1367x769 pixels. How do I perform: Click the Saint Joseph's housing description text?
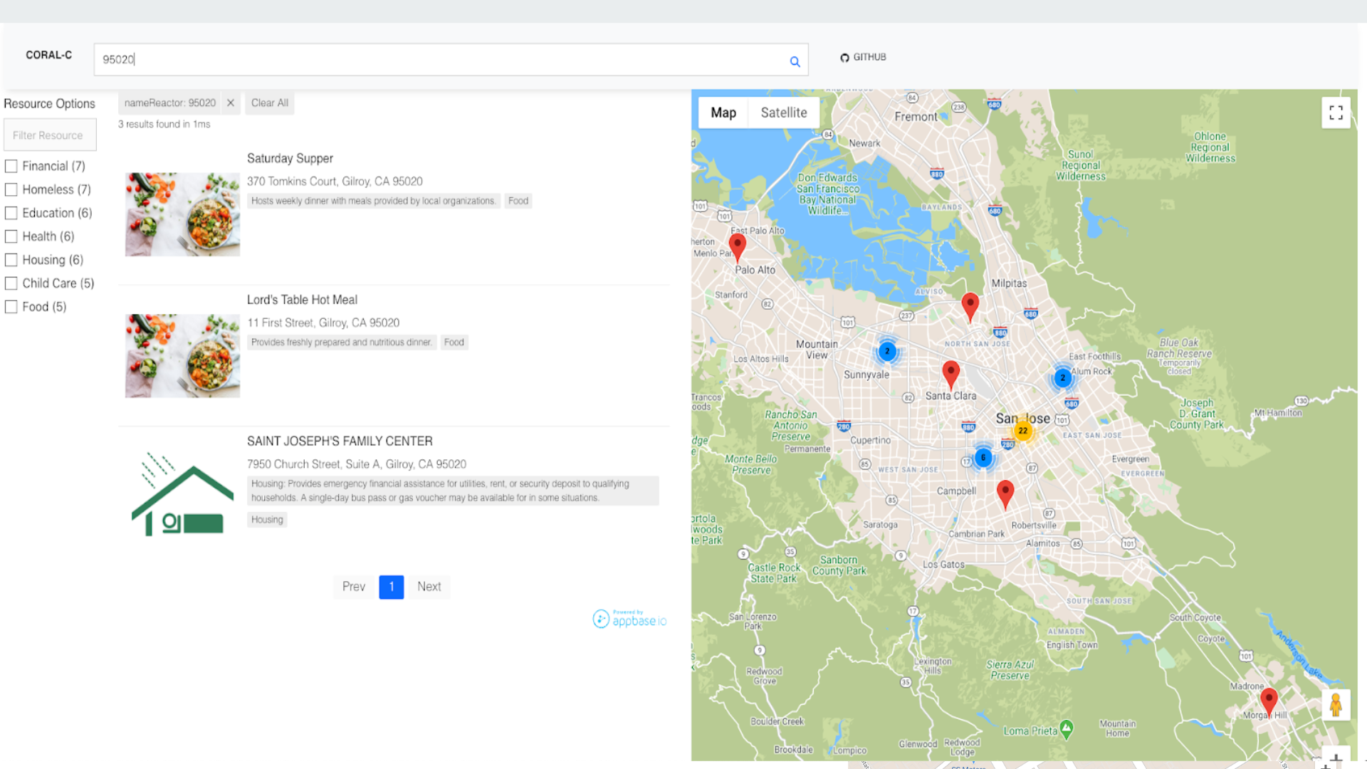(453, 491)
